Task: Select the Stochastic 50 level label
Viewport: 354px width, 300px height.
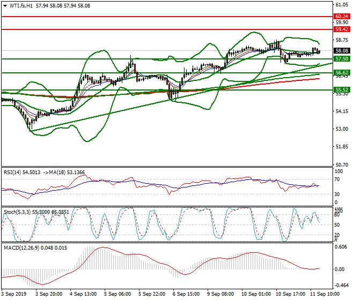Action: 337,225
